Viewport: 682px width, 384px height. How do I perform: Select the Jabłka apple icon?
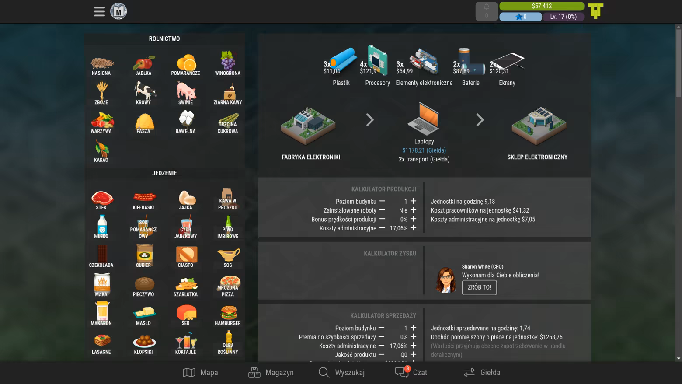point(143,65)
